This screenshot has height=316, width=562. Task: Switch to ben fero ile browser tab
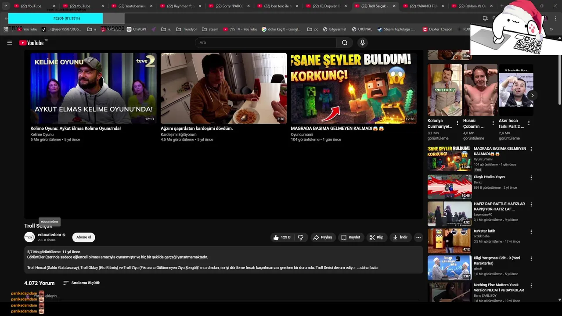pyautogui.click(x=277, y=6)
